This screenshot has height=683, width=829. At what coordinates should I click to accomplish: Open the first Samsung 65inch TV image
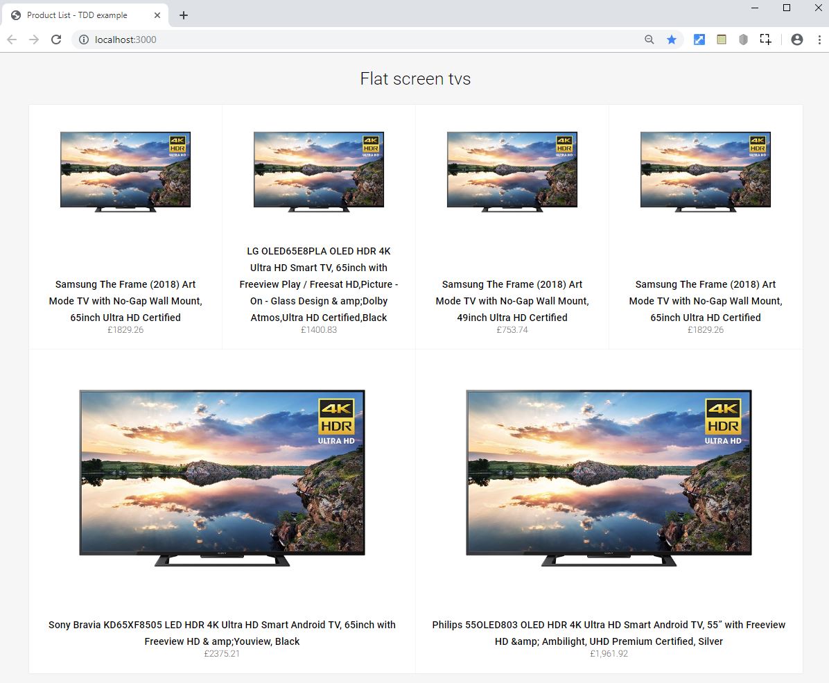coord(125,172)
